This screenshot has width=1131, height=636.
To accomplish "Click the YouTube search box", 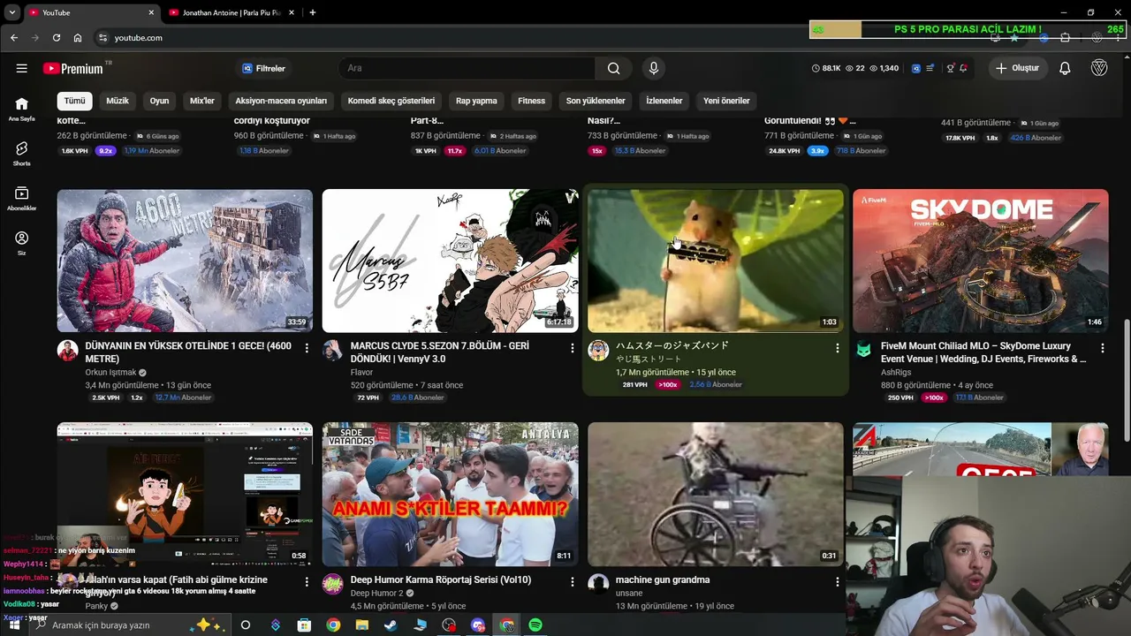I will point(467,68).
